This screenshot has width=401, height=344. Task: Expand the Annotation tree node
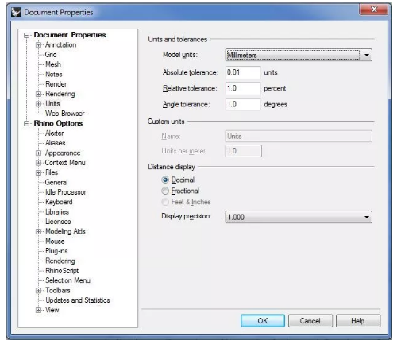coord(38,45)
